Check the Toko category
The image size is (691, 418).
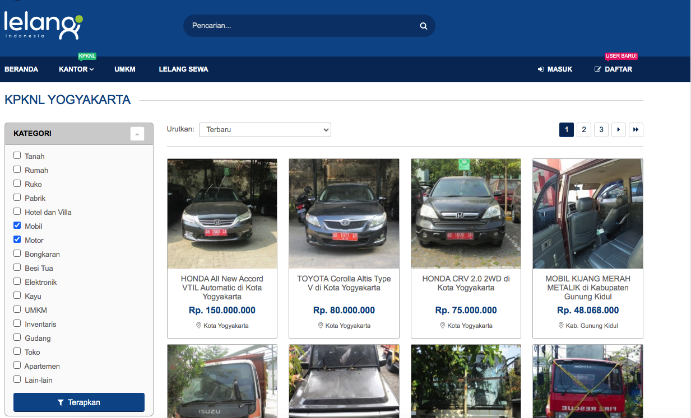tap(17, 351)
